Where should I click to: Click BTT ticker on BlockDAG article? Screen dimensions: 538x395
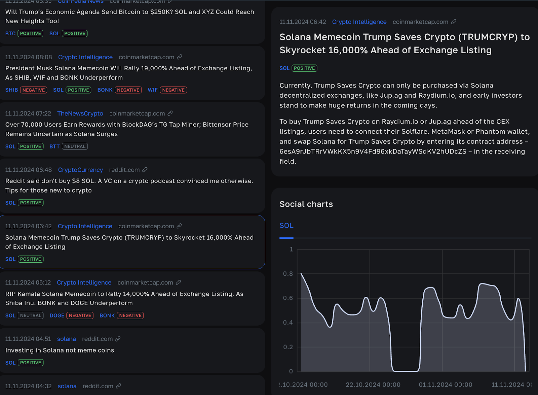pos(54,146)
